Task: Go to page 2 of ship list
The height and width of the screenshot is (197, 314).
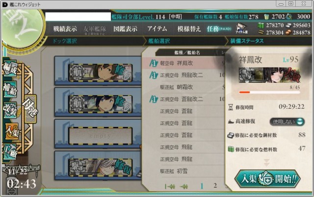Action: point(215,186)
